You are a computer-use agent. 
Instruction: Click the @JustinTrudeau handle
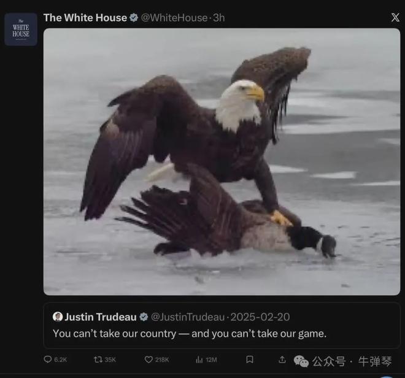(x=188, y=317)
